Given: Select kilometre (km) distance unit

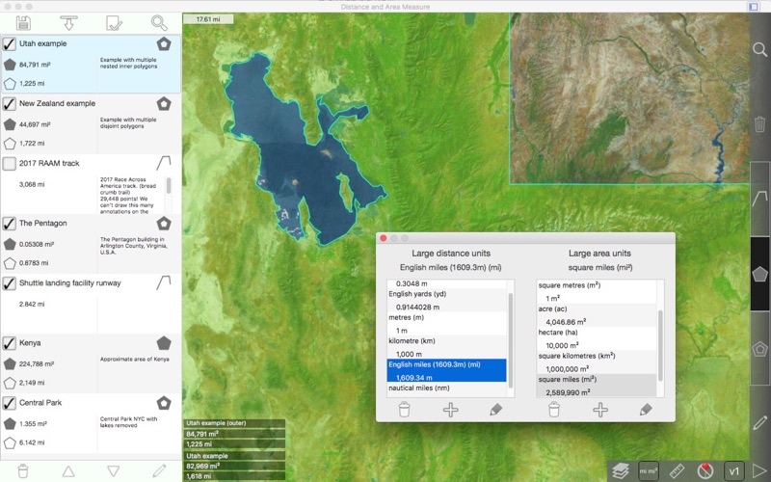Looking at the screenshot, I should pos(446,348).
